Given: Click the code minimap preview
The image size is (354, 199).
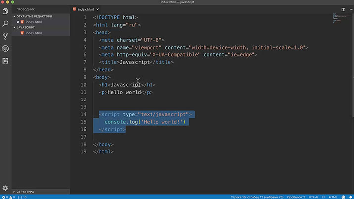Looking at the screenshot, I should point(341,18).
